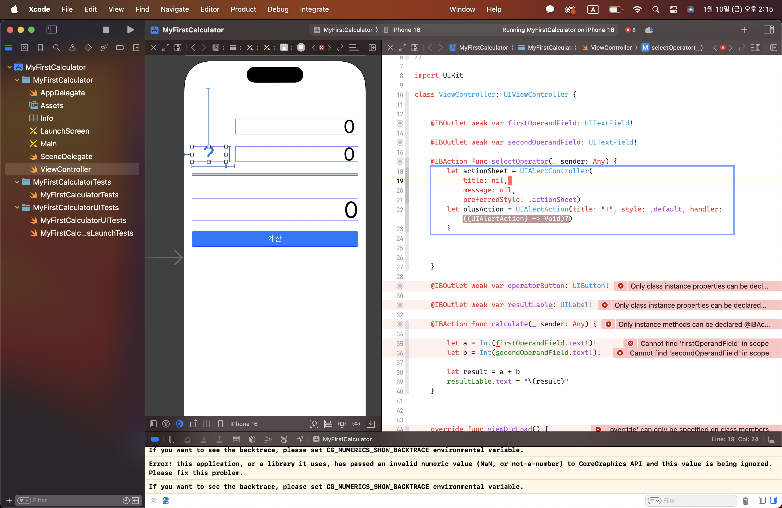Click firstOperandField outlet connection circle
Viewport: 782px width, 508px height.
(400, 123)
